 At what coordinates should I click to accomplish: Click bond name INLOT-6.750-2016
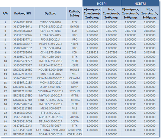point(51,61)
